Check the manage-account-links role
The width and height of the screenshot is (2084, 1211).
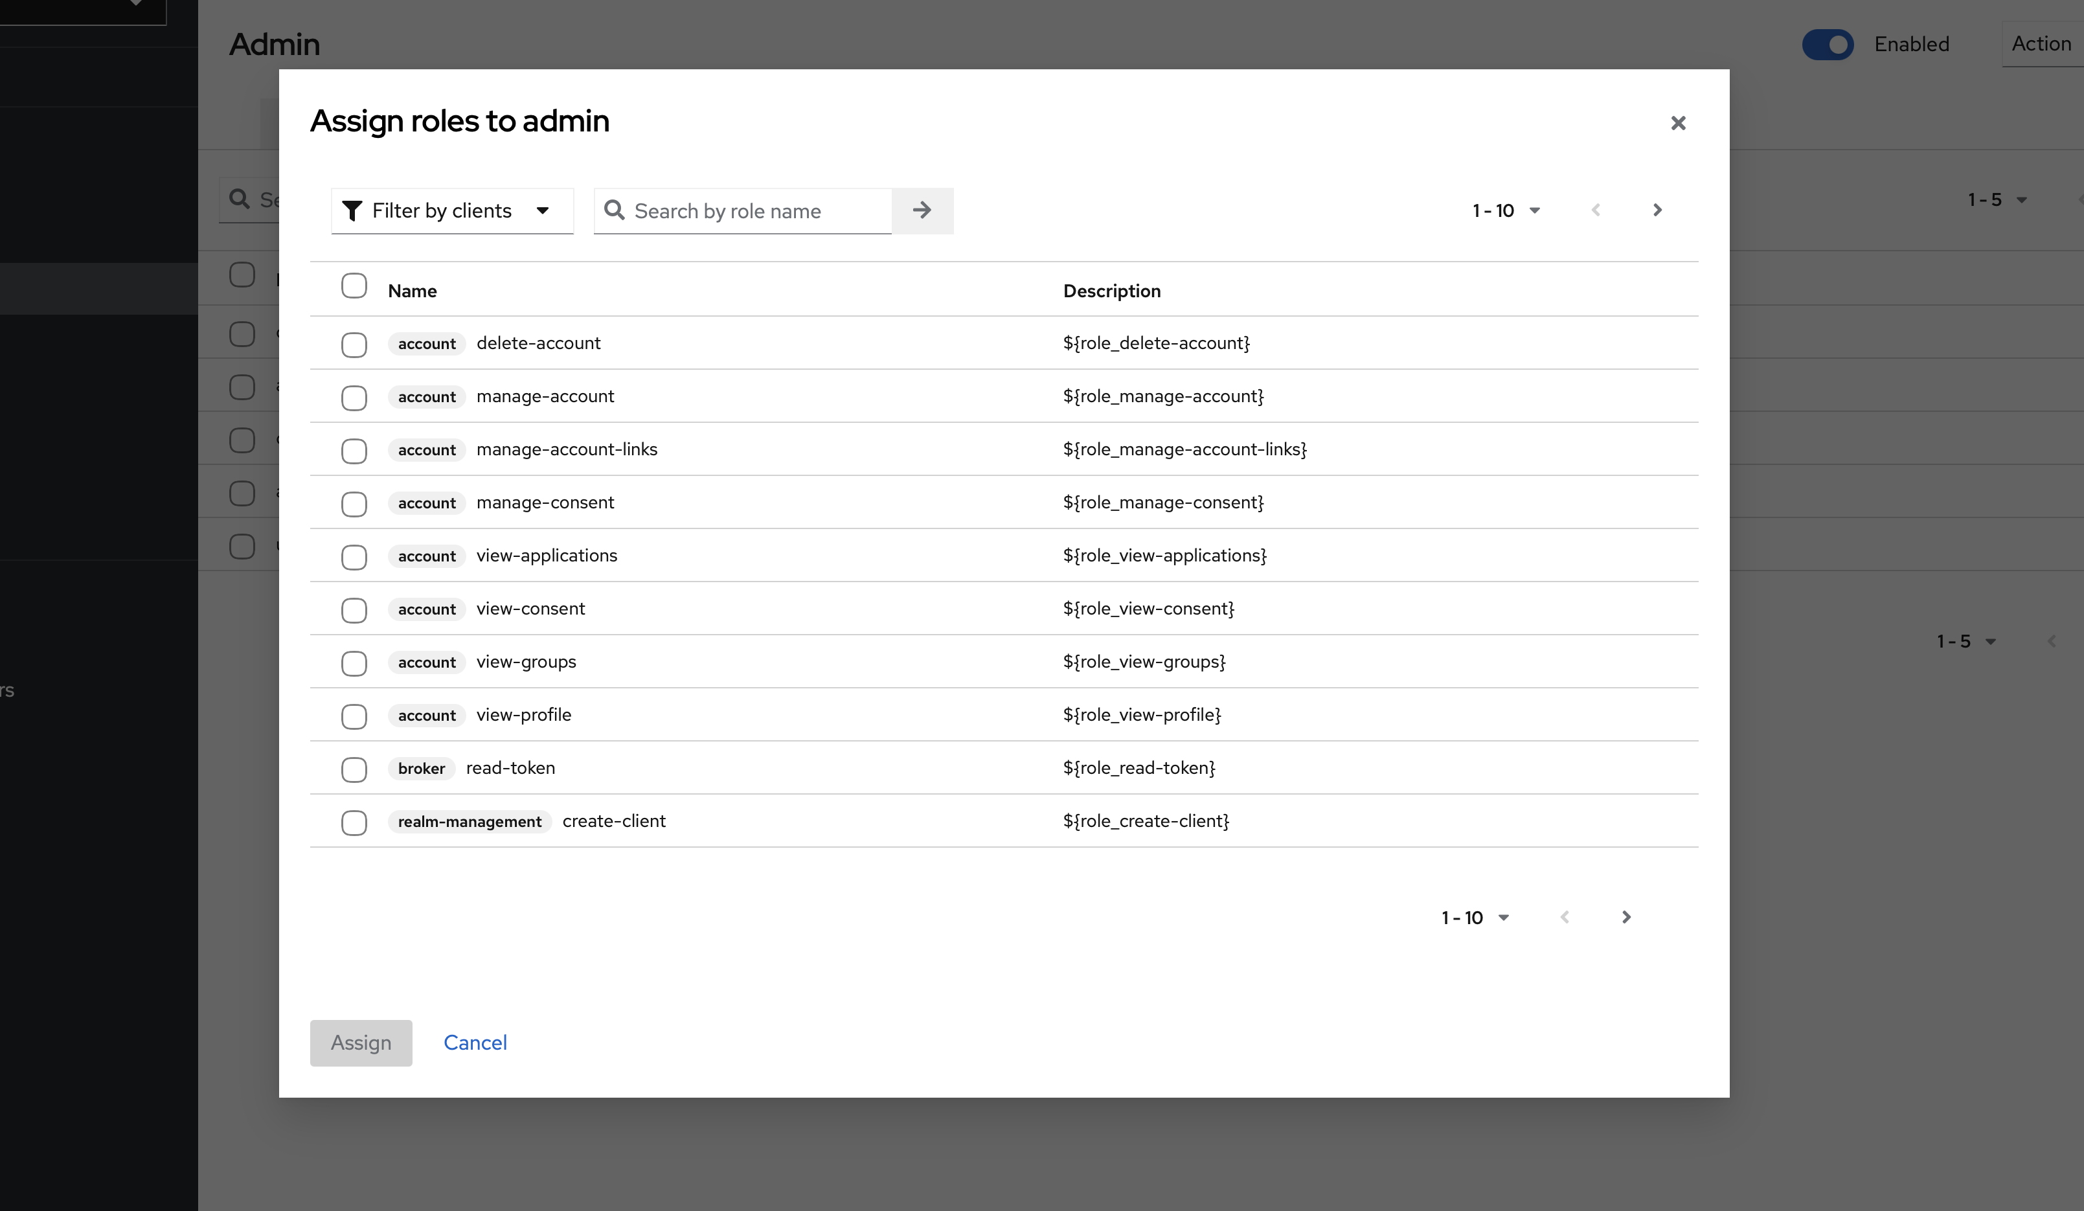[354, 451]
